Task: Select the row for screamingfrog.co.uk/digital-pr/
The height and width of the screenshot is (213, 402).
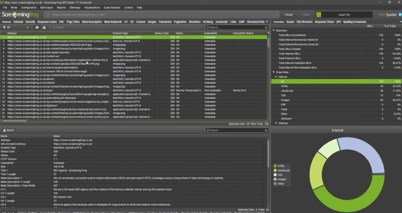Action: [133, 106]
